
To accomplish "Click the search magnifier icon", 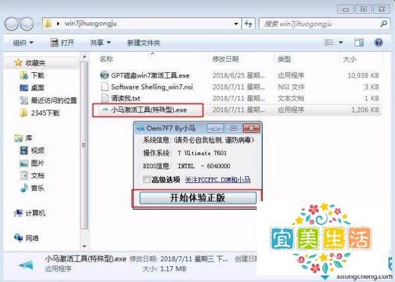I will (x=384, y=24).
